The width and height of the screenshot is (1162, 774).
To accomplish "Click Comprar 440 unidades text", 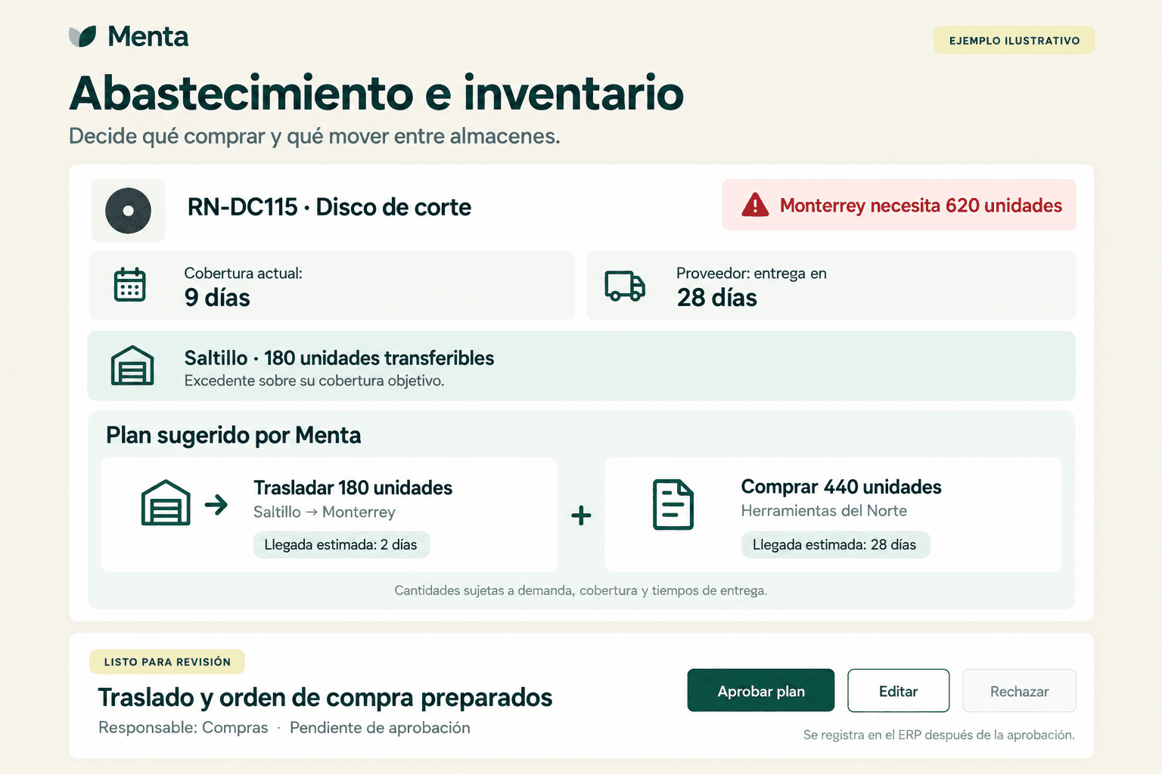I will (x=841, y=487).
